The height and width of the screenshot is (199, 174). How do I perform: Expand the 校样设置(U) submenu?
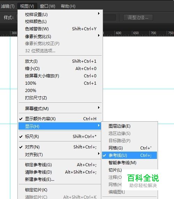60,15
